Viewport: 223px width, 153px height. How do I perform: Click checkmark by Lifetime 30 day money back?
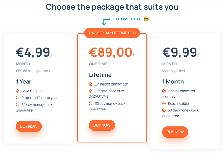(91, 103)
